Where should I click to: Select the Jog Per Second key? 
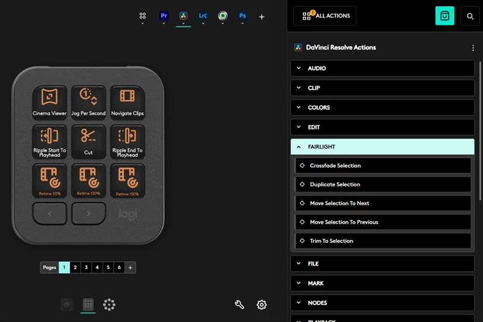pos(88,102)
